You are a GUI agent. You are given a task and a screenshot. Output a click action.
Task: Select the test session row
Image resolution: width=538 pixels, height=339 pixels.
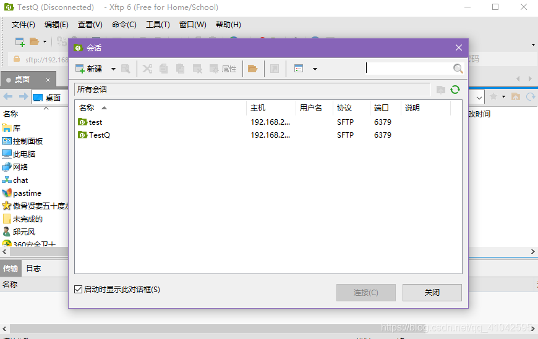268,122
